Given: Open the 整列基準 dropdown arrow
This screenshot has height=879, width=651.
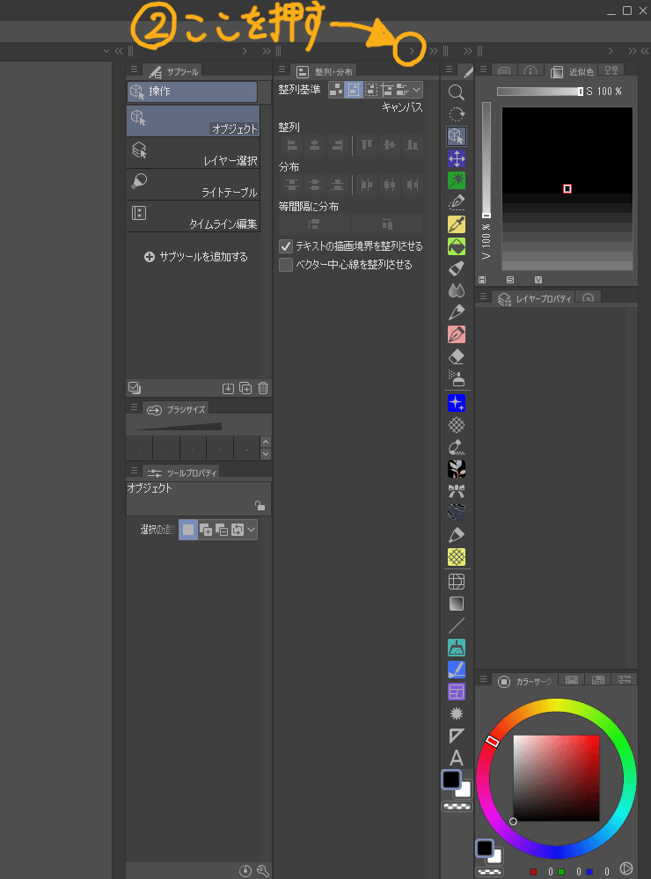Looking at the screenshot, I should click(417, 90).
